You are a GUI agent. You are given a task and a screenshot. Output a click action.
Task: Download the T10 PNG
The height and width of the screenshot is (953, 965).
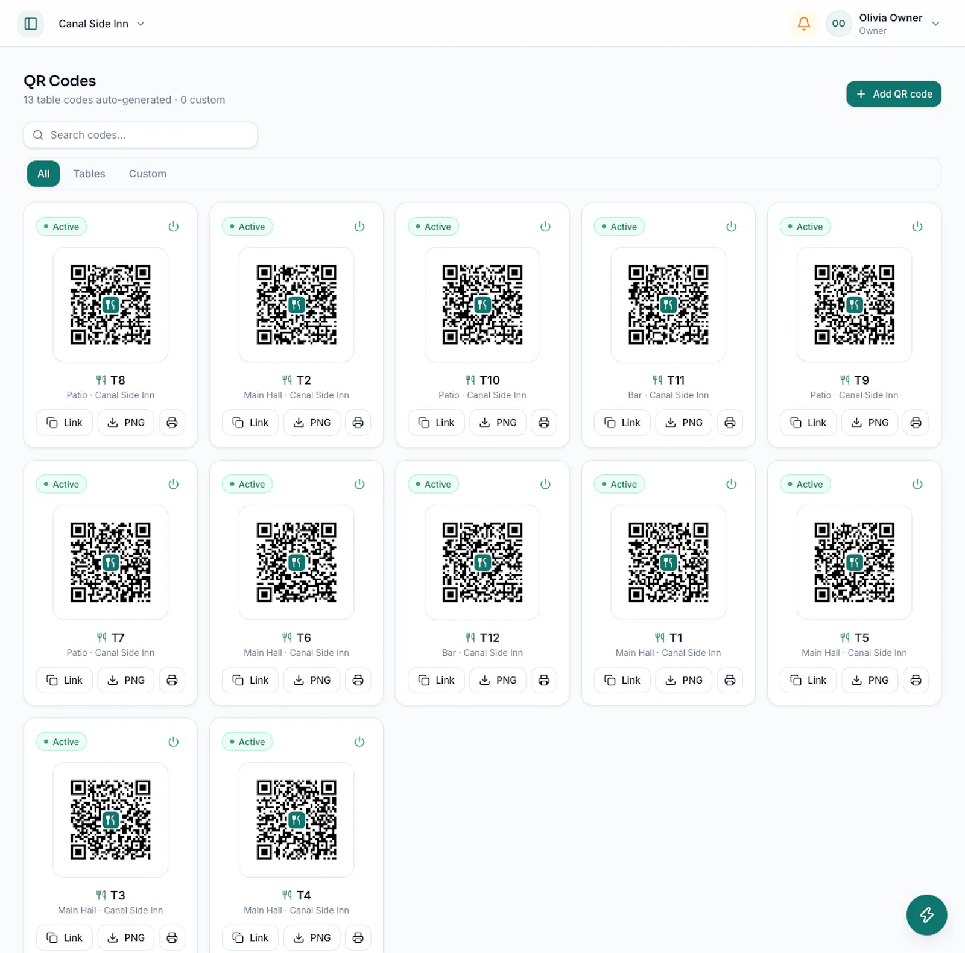498,423
